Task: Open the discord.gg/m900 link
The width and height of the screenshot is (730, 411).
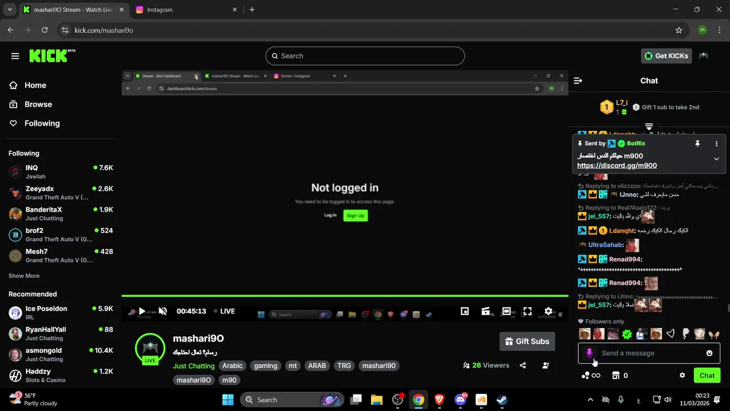Action: coord(617,166)
